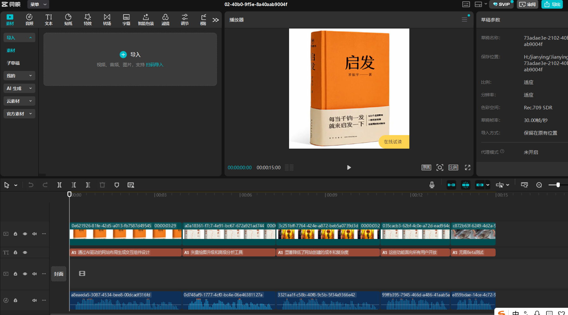Lock the audio track at the bottom

15,300
